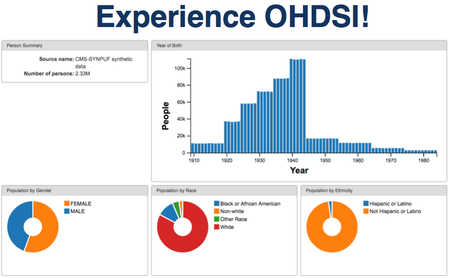Select the Population by Gender panel header
The height and width of the screenshot is (278, 449).
click(x=75, y=190)
